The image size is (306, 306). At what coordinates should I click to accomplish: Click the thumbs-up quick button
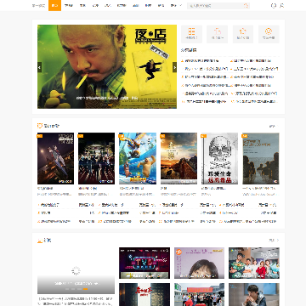218,34
